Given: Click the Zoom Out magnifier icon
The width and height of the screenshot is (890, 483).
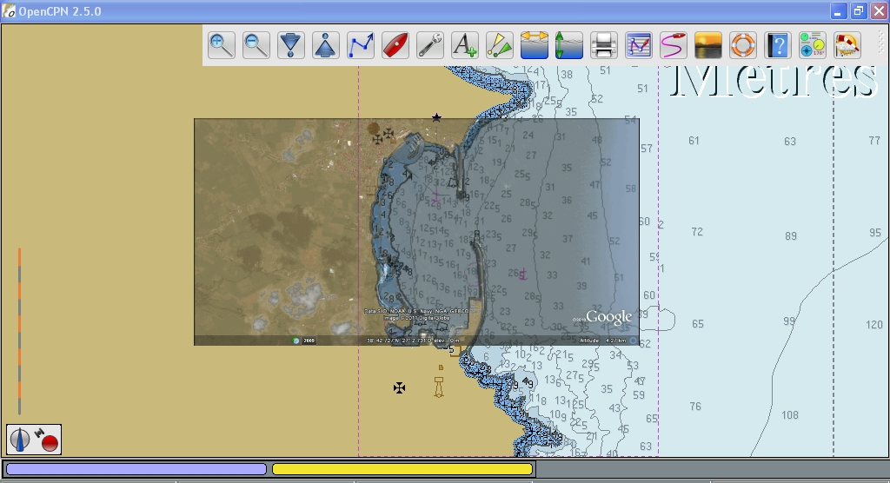Looking at the screenshot, I should coord(256,45).
